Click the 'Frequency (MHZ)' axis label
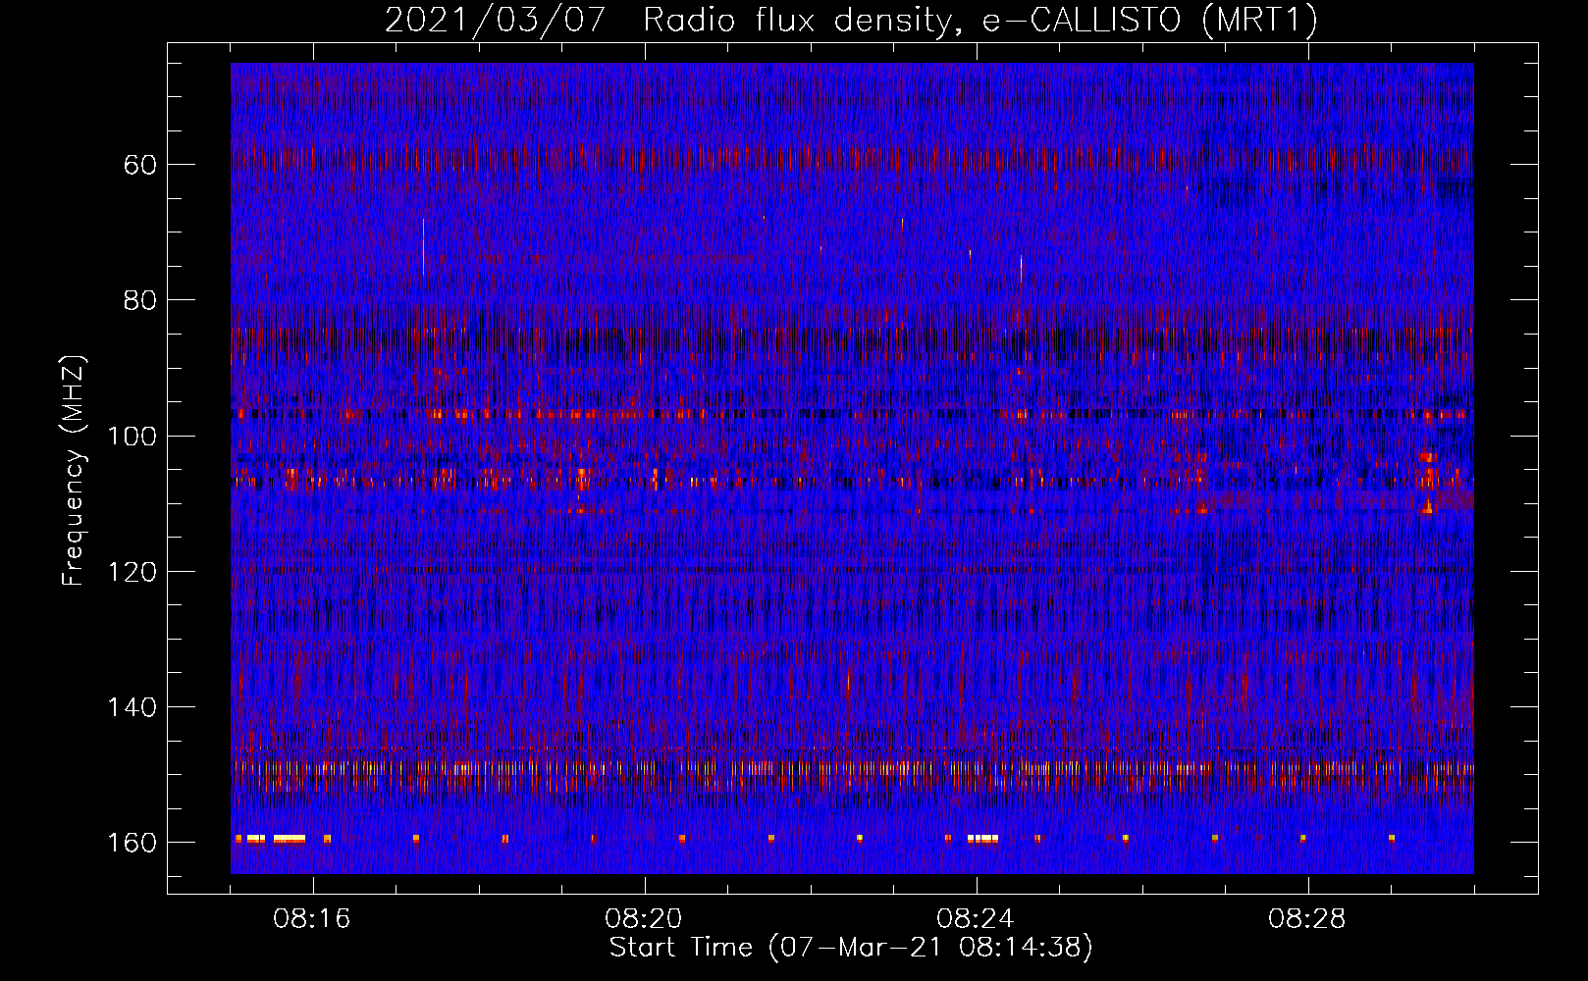This screenshot has height=981, width=1588. pyautogui.click(x=74, y=470)
